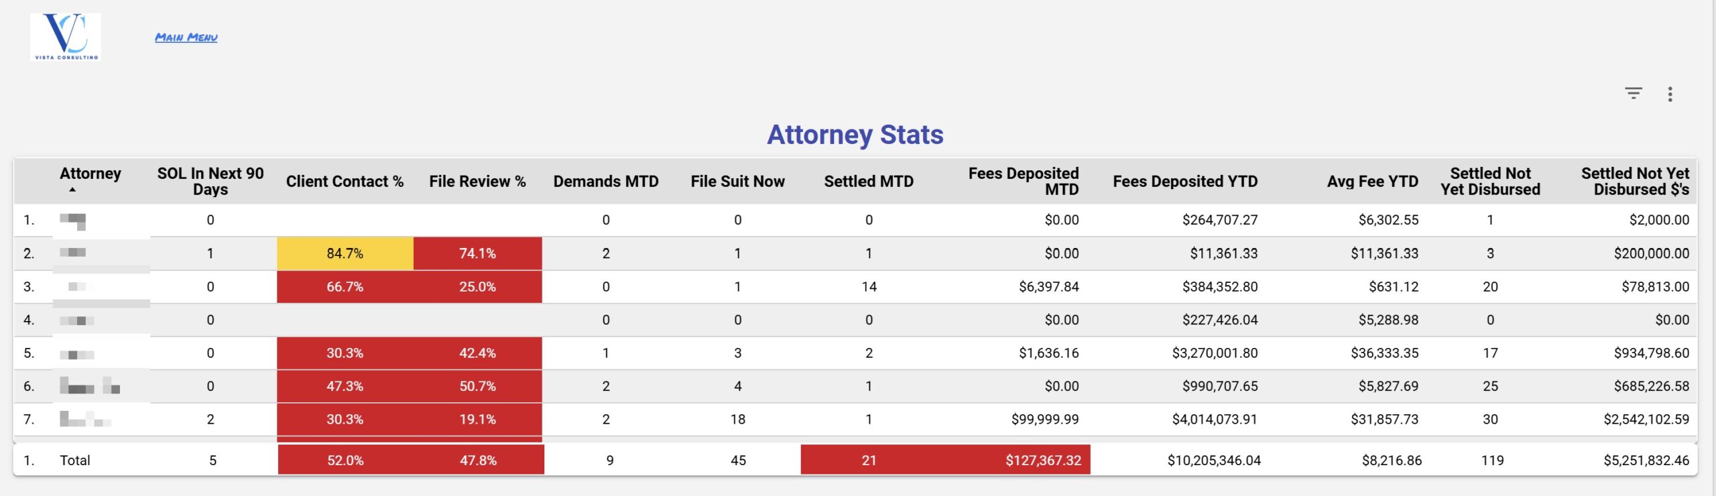
Task: Click the Vista Consulting logo
Action: 66,37
